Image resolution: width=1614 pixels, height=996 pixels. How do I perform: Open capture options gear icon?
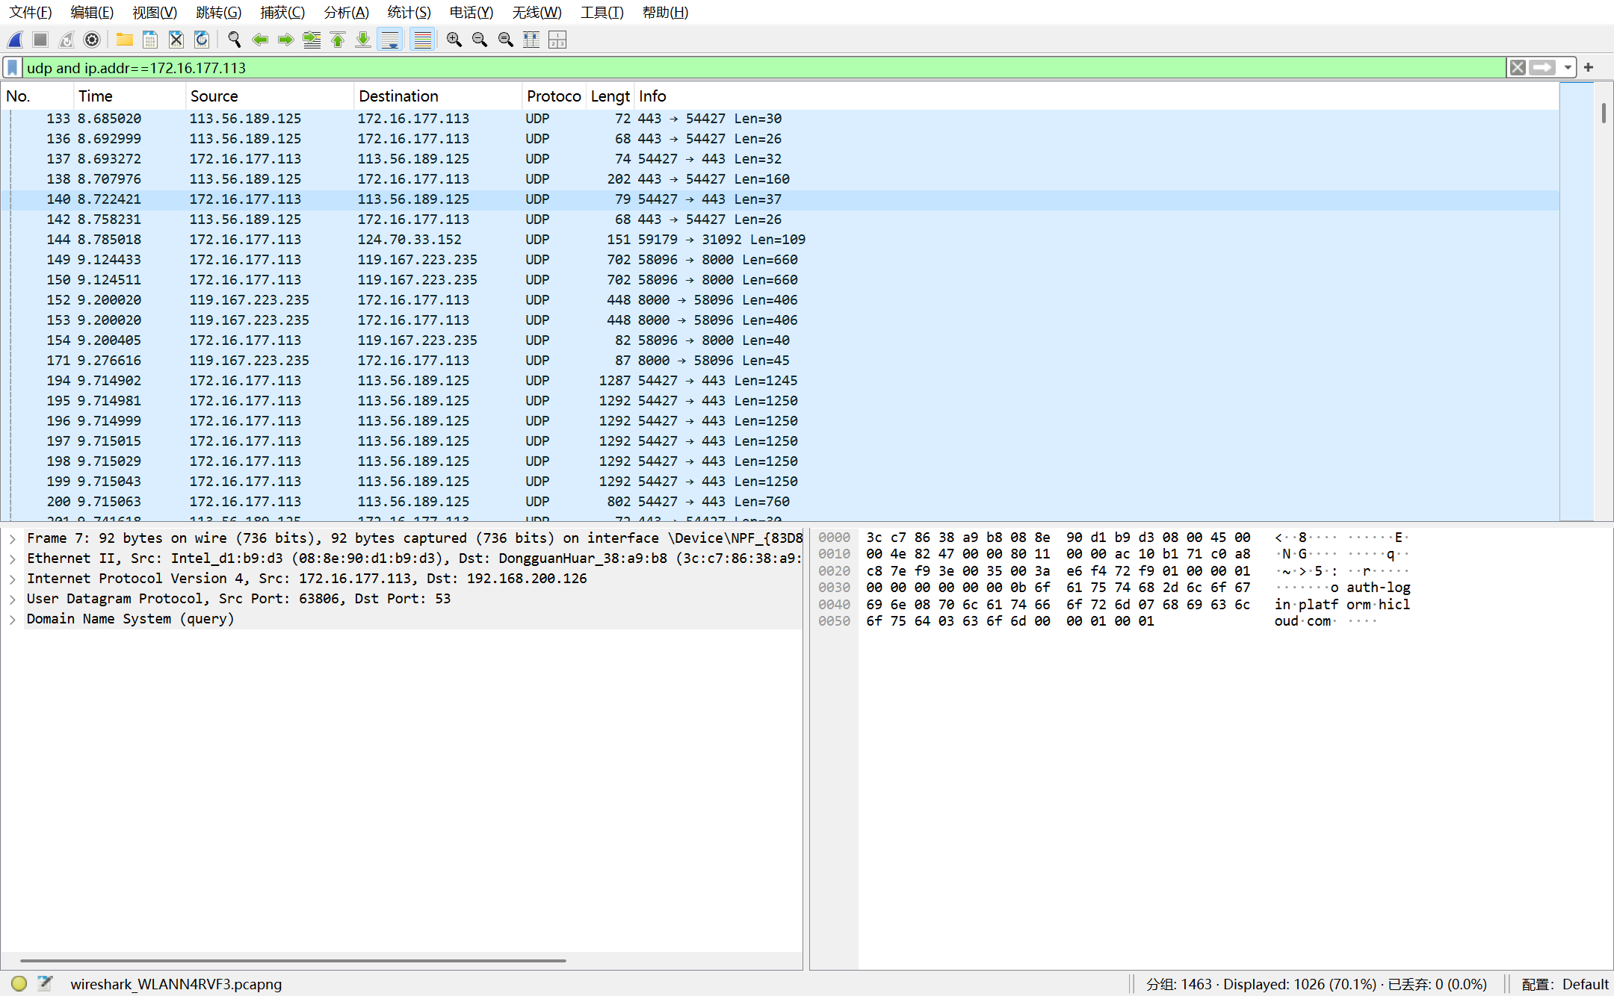pos(92,40)
